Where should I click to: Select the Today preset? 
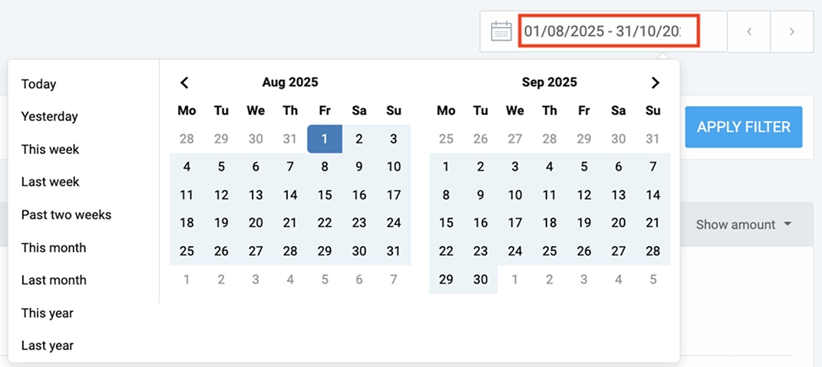(38, 84)
